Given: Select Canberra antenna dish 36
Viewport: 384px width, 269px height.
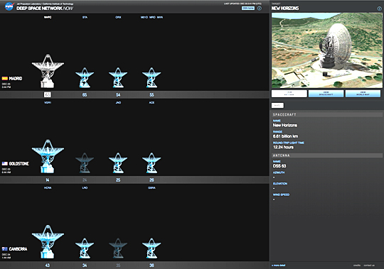Looking at the screenshot, I should 151,248.
